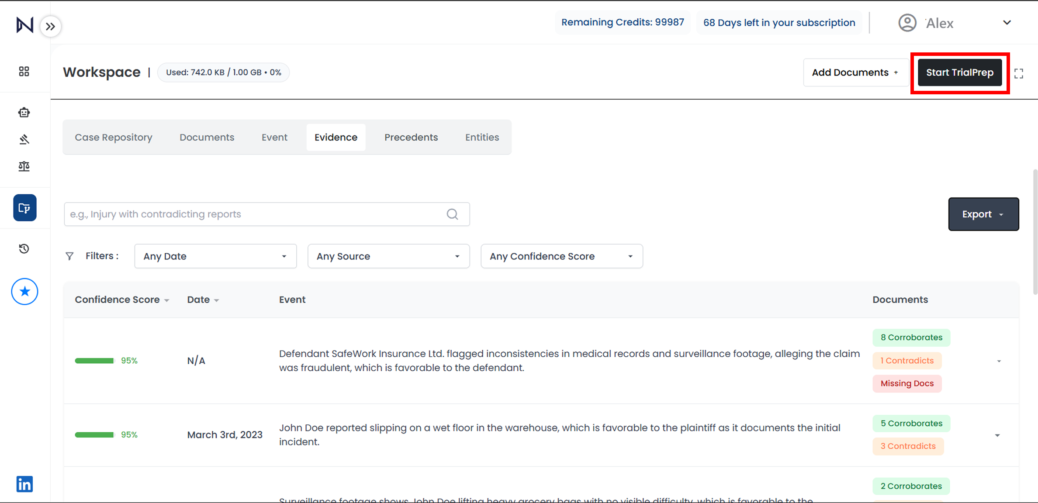Select the gavel icon in sidebar

[x=24, y=139]
